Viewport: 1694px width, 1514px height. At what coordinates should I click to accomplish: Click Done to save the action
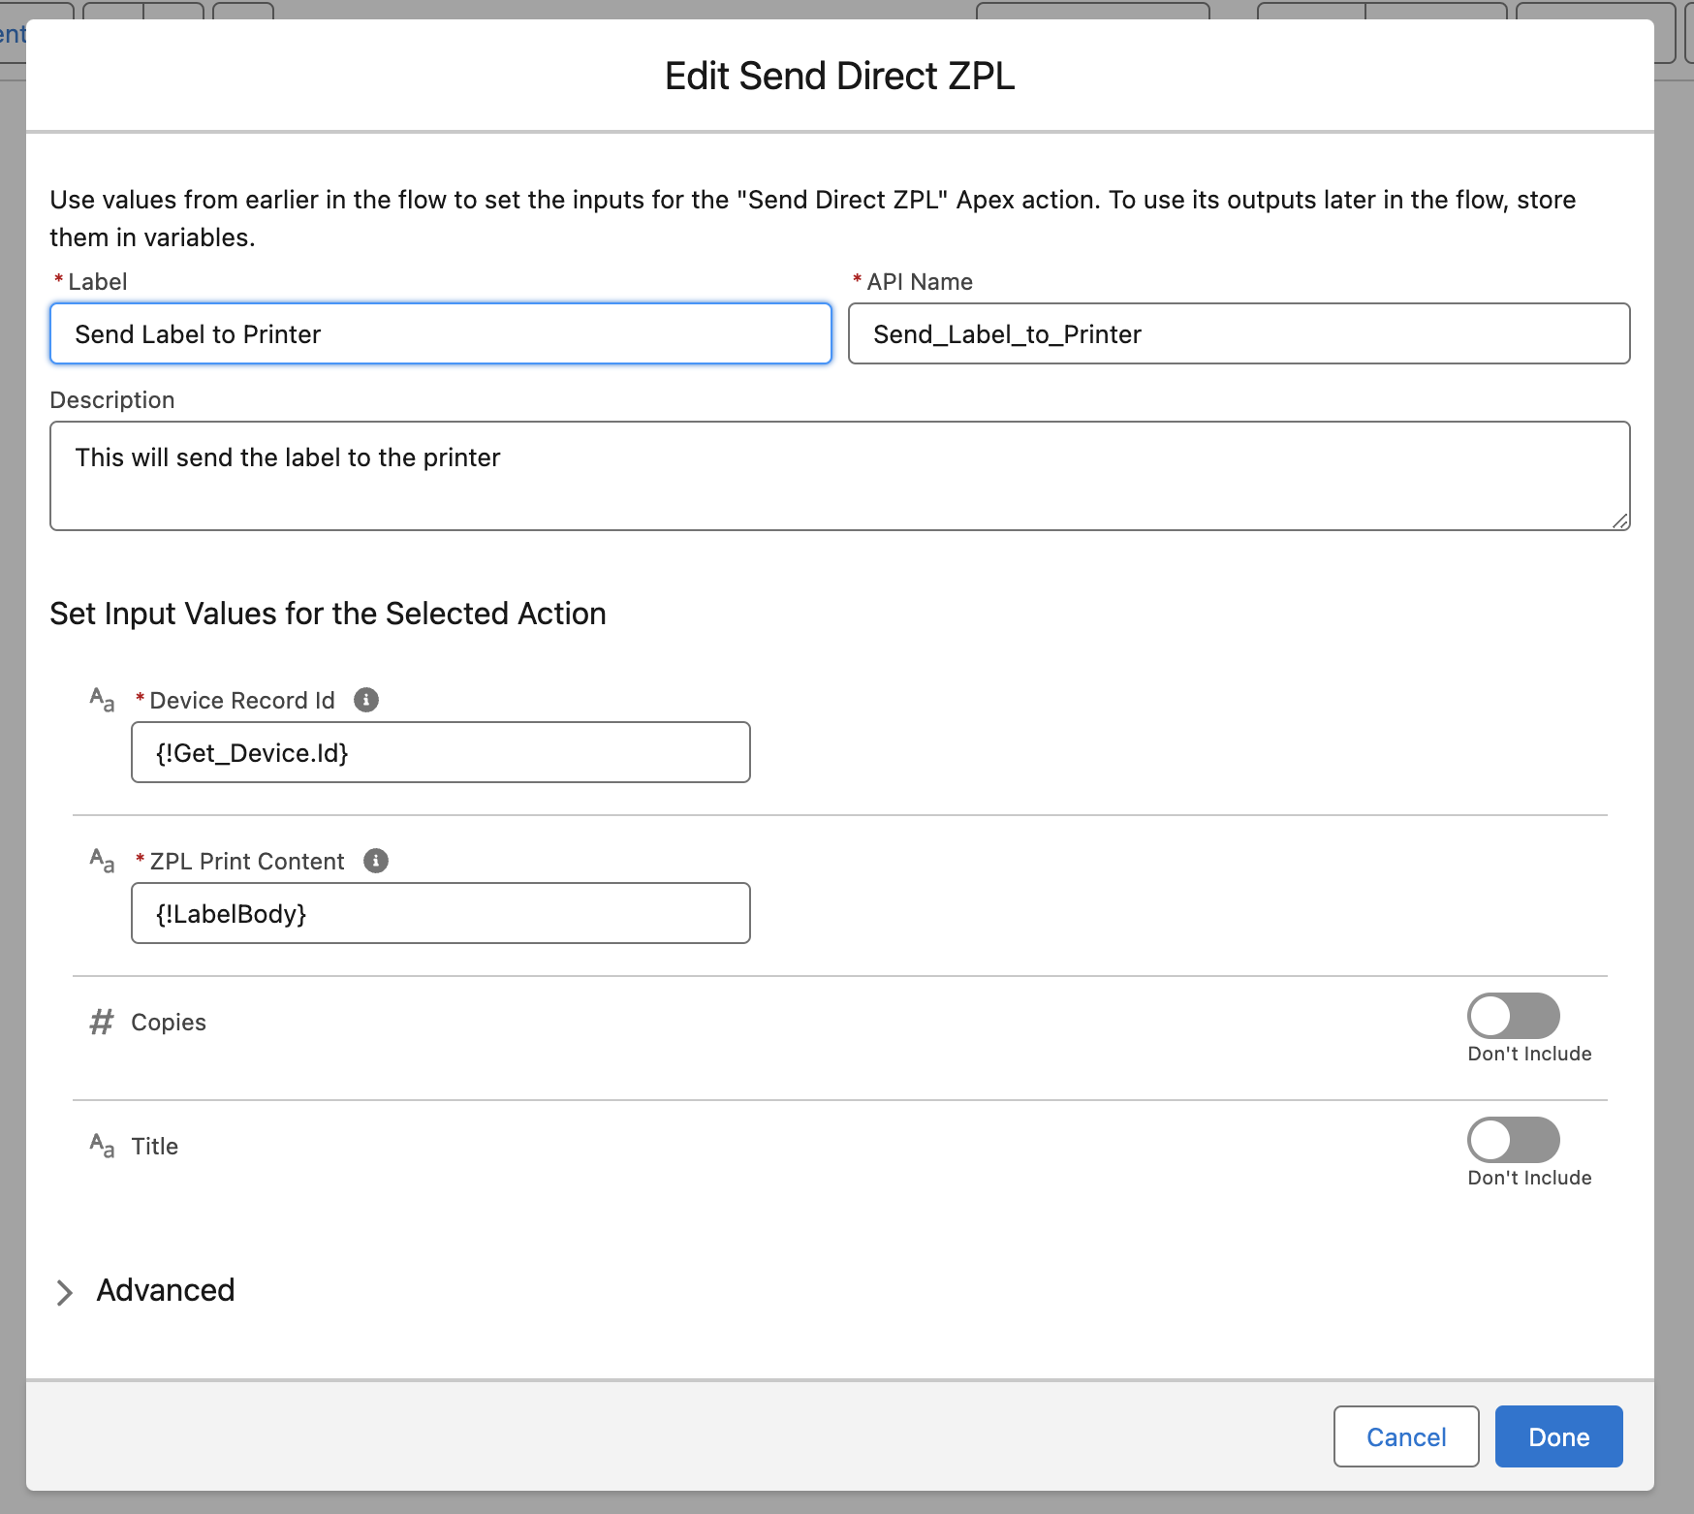tap(1557, 1436)
